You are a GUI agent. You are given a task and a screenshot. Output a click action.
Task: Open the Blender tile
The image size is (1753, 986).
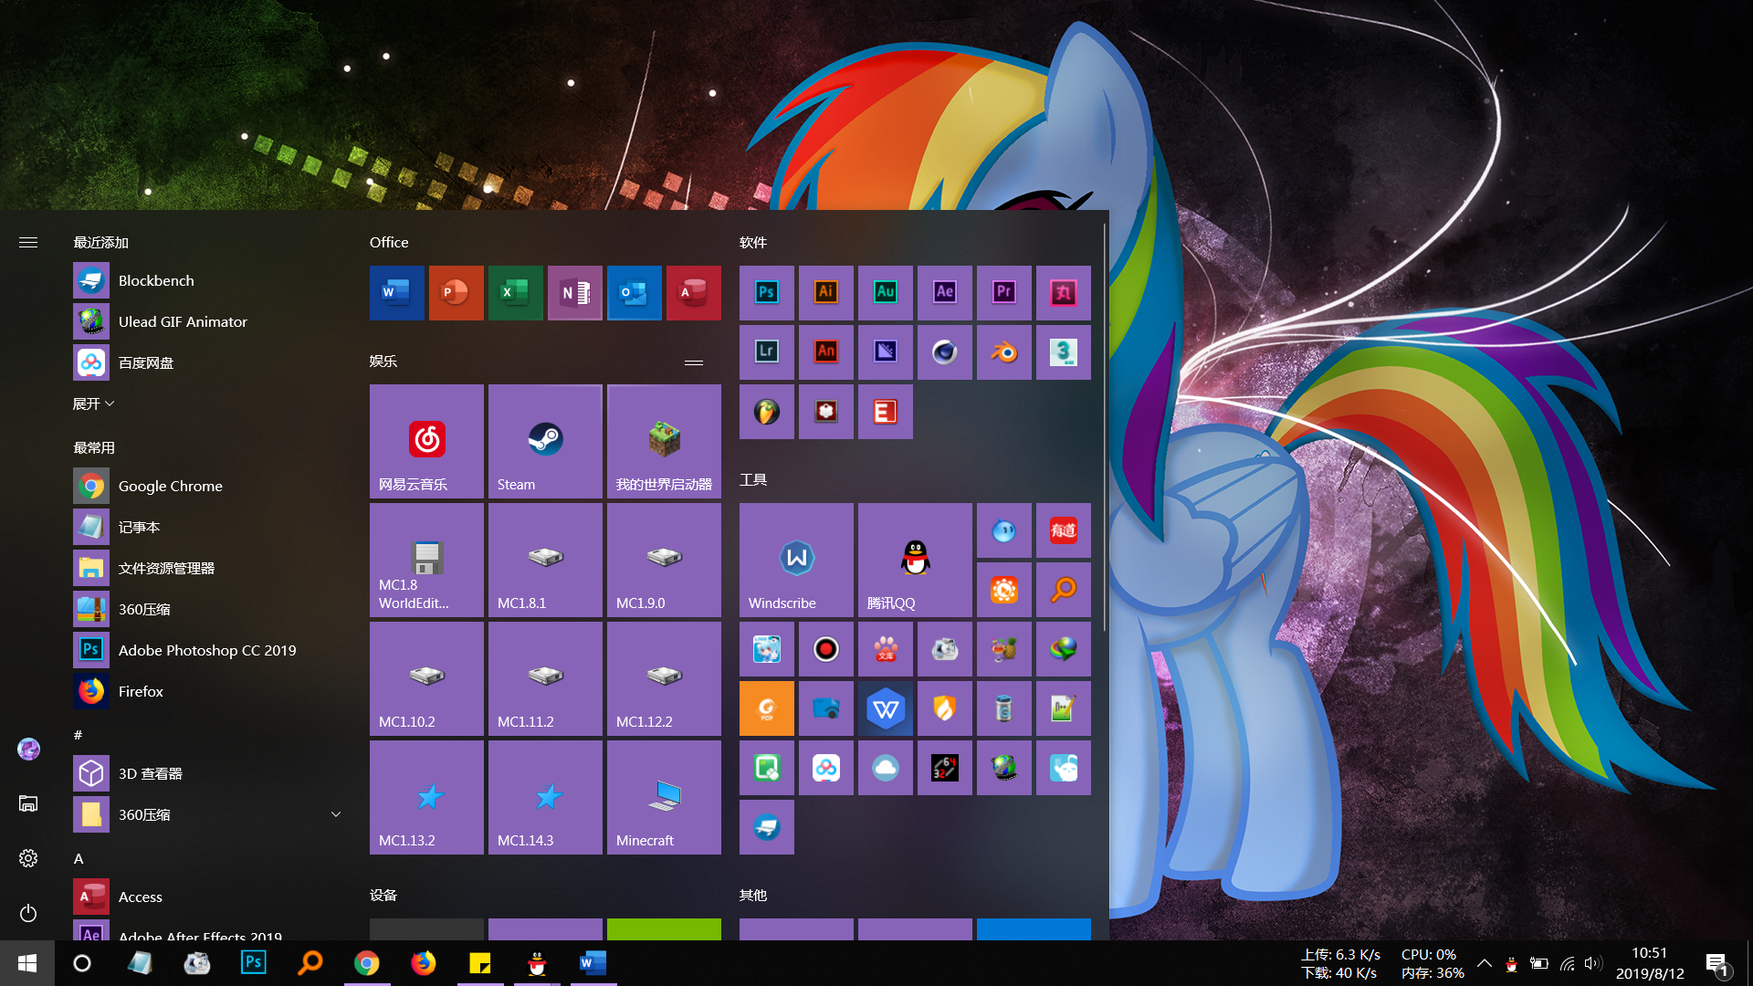pos(1003,351)
